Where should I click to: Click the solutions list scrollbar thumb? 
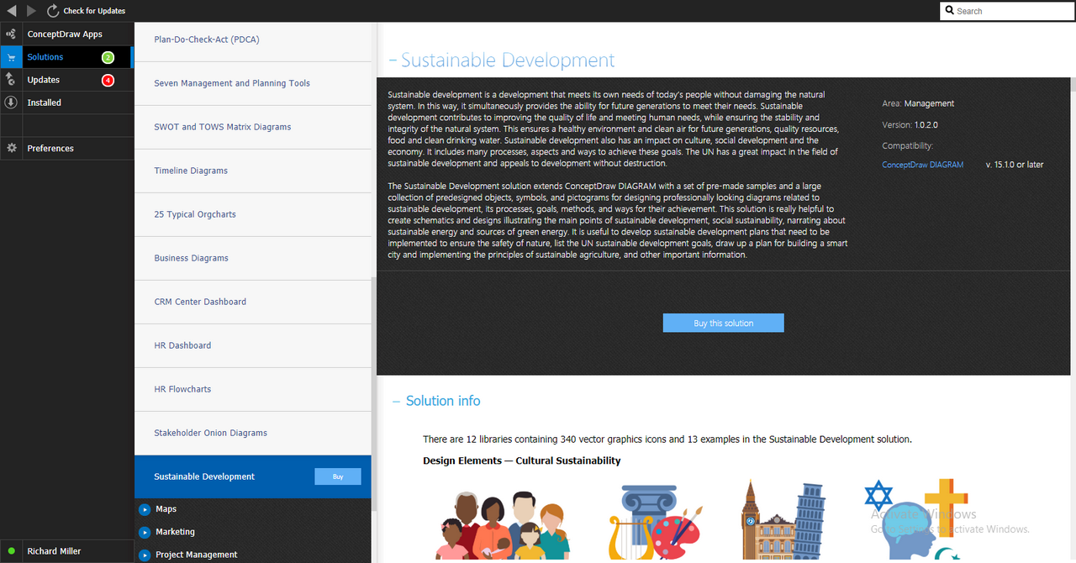(x=374, y=395)
